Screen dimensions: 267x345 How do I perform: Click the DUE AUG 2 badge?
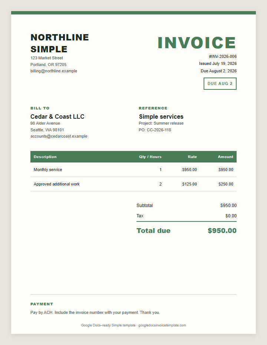coord(220,83)
